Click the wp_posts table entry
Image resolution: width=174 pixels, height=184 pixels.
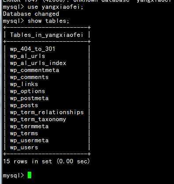coord(24,105)
